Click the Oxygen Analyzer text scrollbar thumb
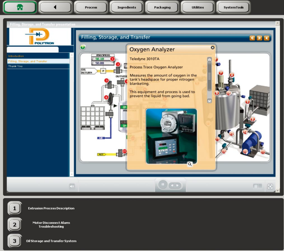Viewport: 284px width, 251px height. (209, 76)
